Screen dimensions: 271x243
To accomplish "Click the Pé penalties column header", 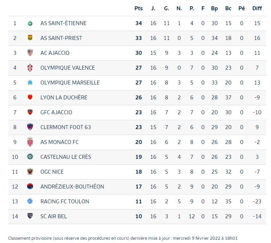I will coord(242,9).
